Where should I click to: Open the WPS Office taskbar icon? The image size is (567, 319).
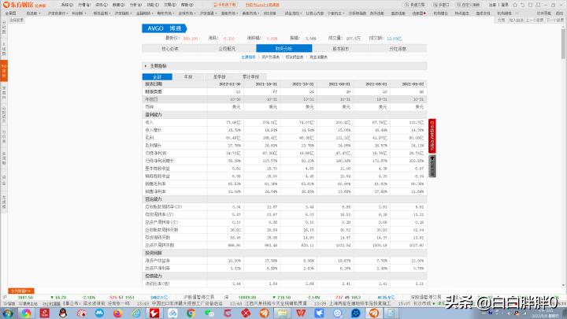pos(301,313)
